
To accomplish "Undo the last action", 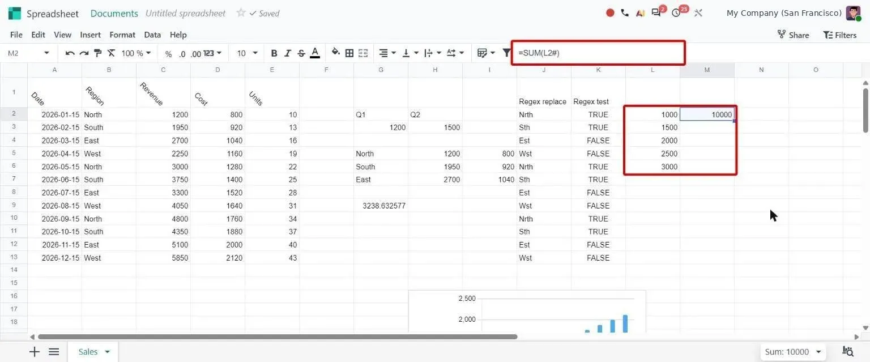I will (70, 53).
